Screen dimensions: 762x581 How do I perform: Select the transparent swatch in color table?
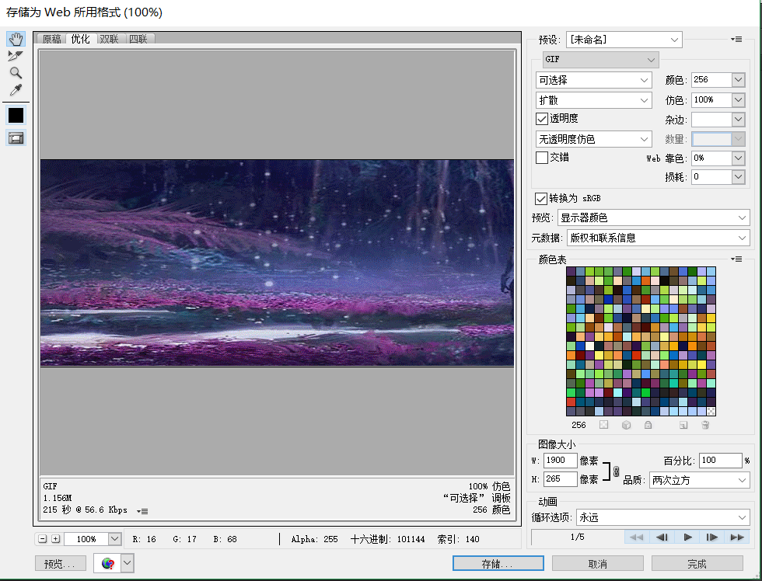point(711,411)
